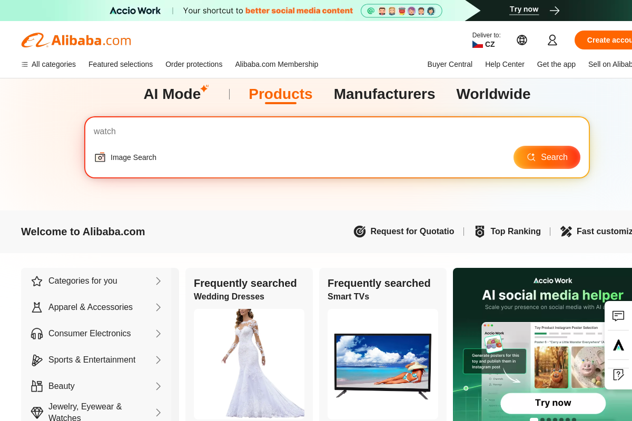Viewport: 632px width, 421px height.
Task: Expand Sports & Entertainment chevron
Action: [x=158, y=360]
